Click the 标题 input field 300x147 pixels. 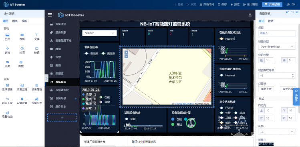[277, 33]
